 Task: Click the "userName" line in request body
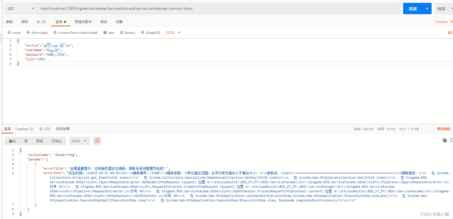(x=43, y=50)
